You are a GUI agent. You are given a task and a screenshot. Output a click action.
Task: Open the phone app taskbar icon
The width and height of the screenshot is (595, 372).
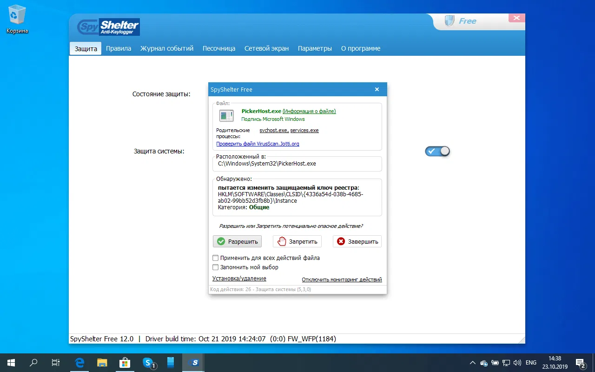[170, 362]
